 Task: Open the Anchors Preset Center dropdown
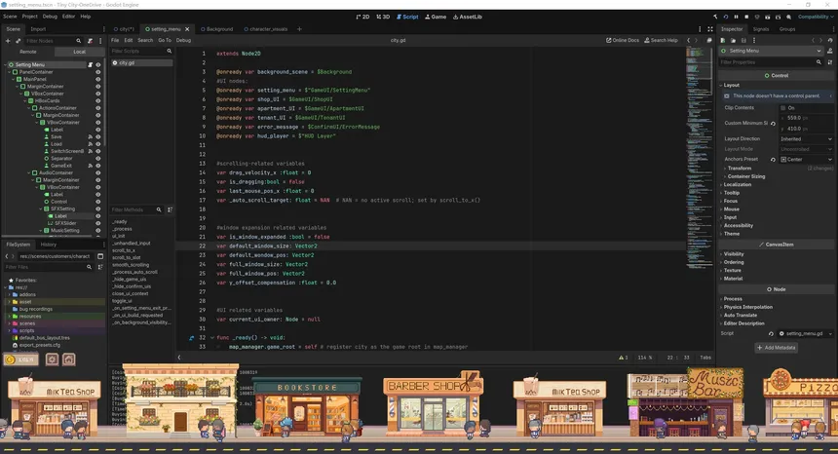click(806, 159)
